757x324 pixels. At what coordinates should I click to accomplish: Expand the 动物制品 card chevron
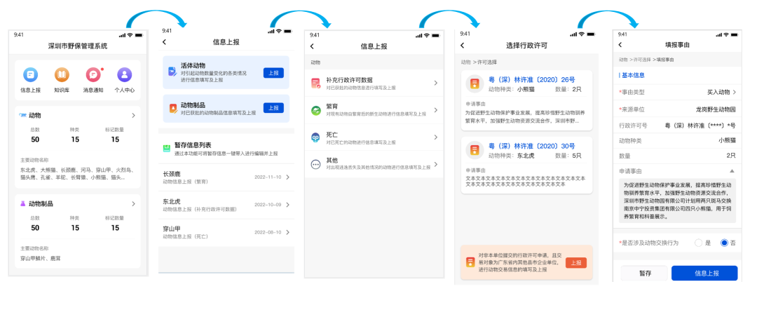click(x=133, y=203)
